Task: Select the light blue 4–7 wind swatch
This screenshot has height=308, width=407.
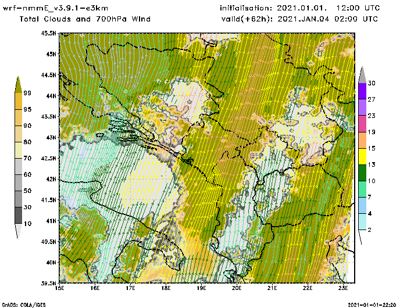Action: point(362,206)
